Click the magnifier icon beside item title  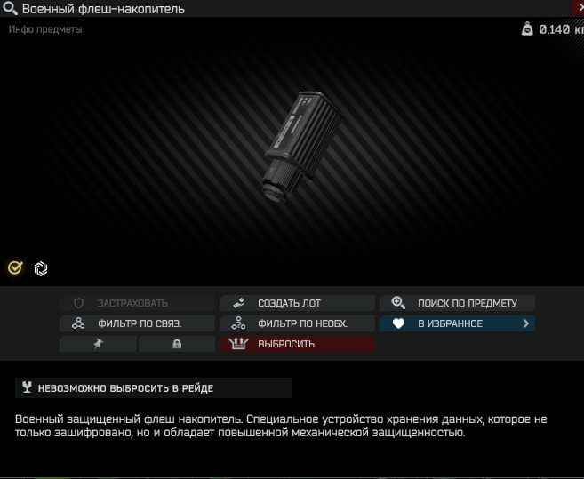click(x=10, y=8)
